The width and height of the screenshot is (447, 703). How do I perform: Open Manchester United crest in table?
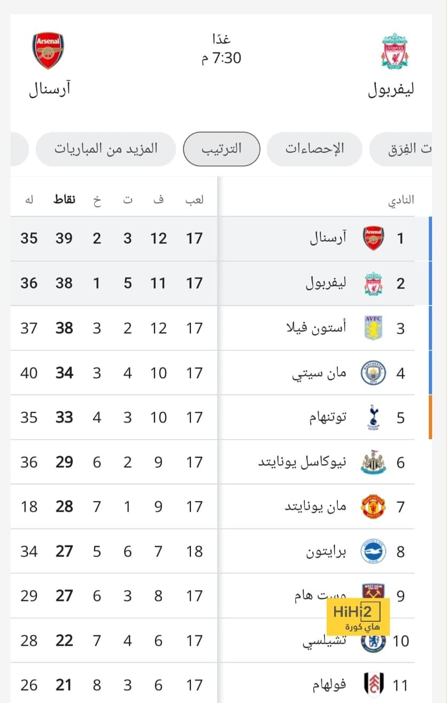pyautogui.click(x=373, y=506)
